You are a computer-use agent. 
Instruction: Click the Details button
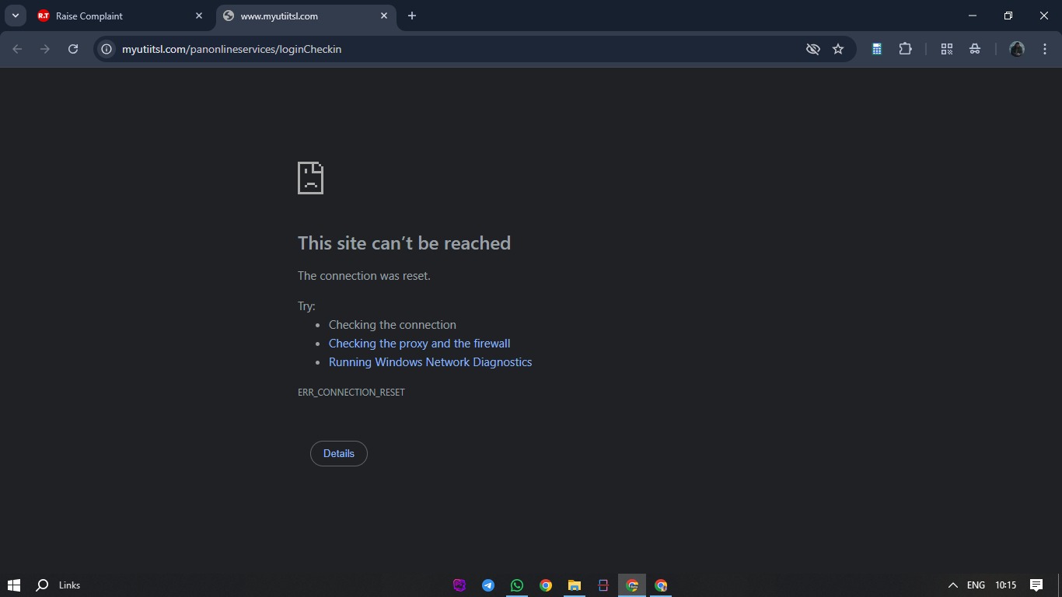click(338, 453)
